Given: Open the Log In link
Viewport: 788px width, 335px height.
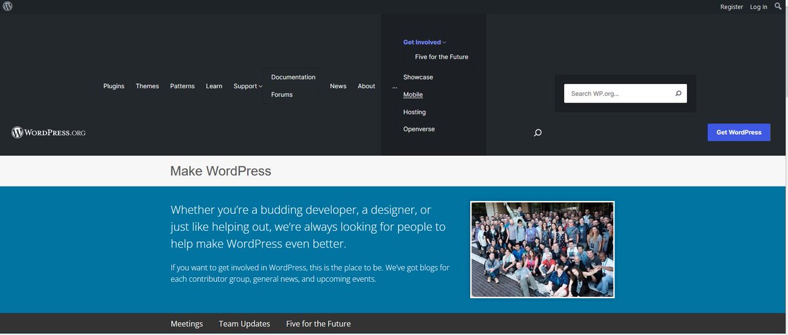Looking at the screenshot, I should point(758,7).
